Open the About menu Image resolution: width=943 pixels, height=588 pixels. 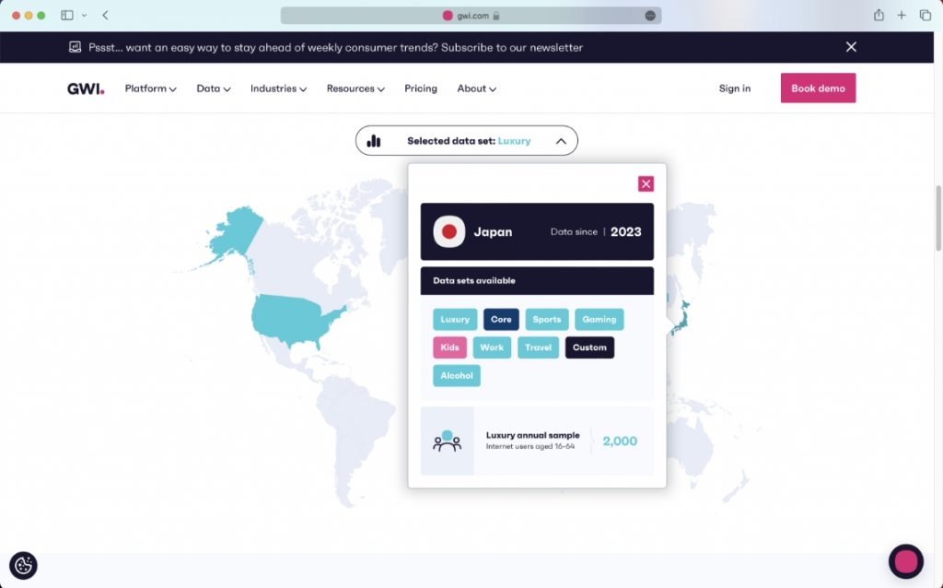475,88
